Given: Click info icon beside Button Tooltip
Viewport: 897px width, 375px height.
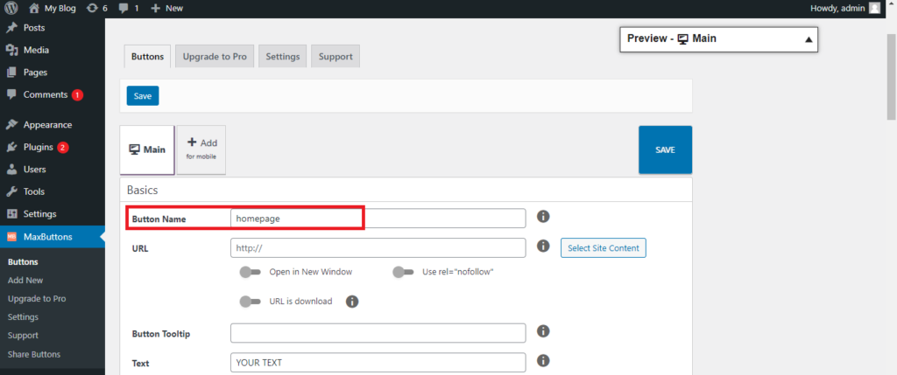Looking at the screenshot, I should click(543, 331).
